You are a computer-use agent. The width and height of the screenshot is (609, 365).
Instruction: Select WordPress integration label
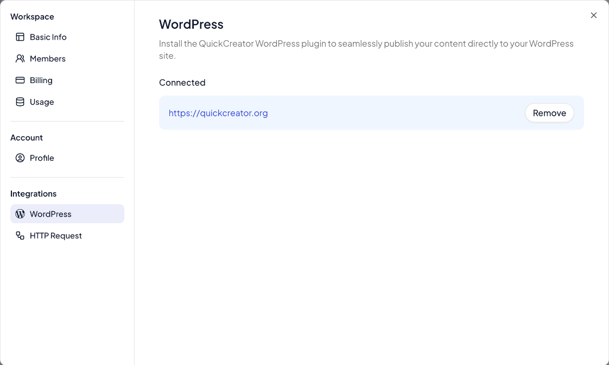pos(50,214)
